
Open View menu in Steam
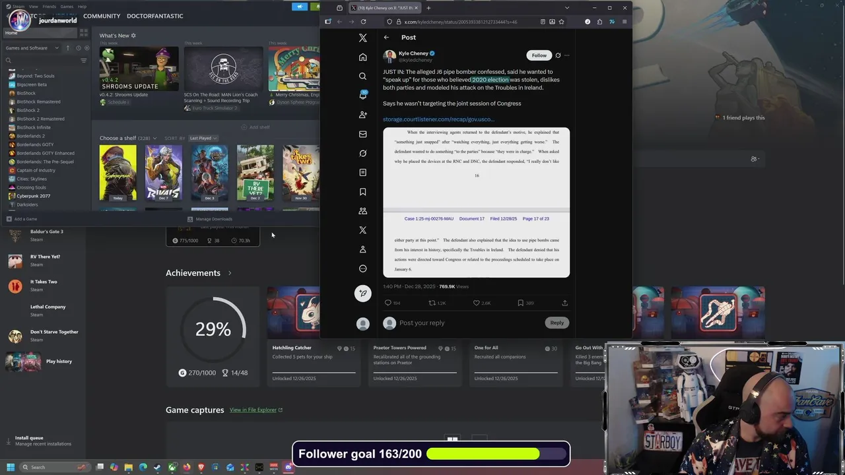33,7
